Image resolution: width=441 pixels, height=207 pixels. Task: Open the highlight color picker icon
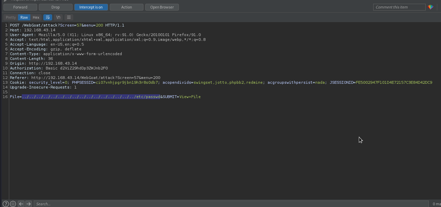pyautogui.click(x=431, y=7)
